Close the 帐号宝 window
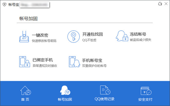The height and width of the screenshot is (106, 170). pyautogui.click(x=166, y=4)
